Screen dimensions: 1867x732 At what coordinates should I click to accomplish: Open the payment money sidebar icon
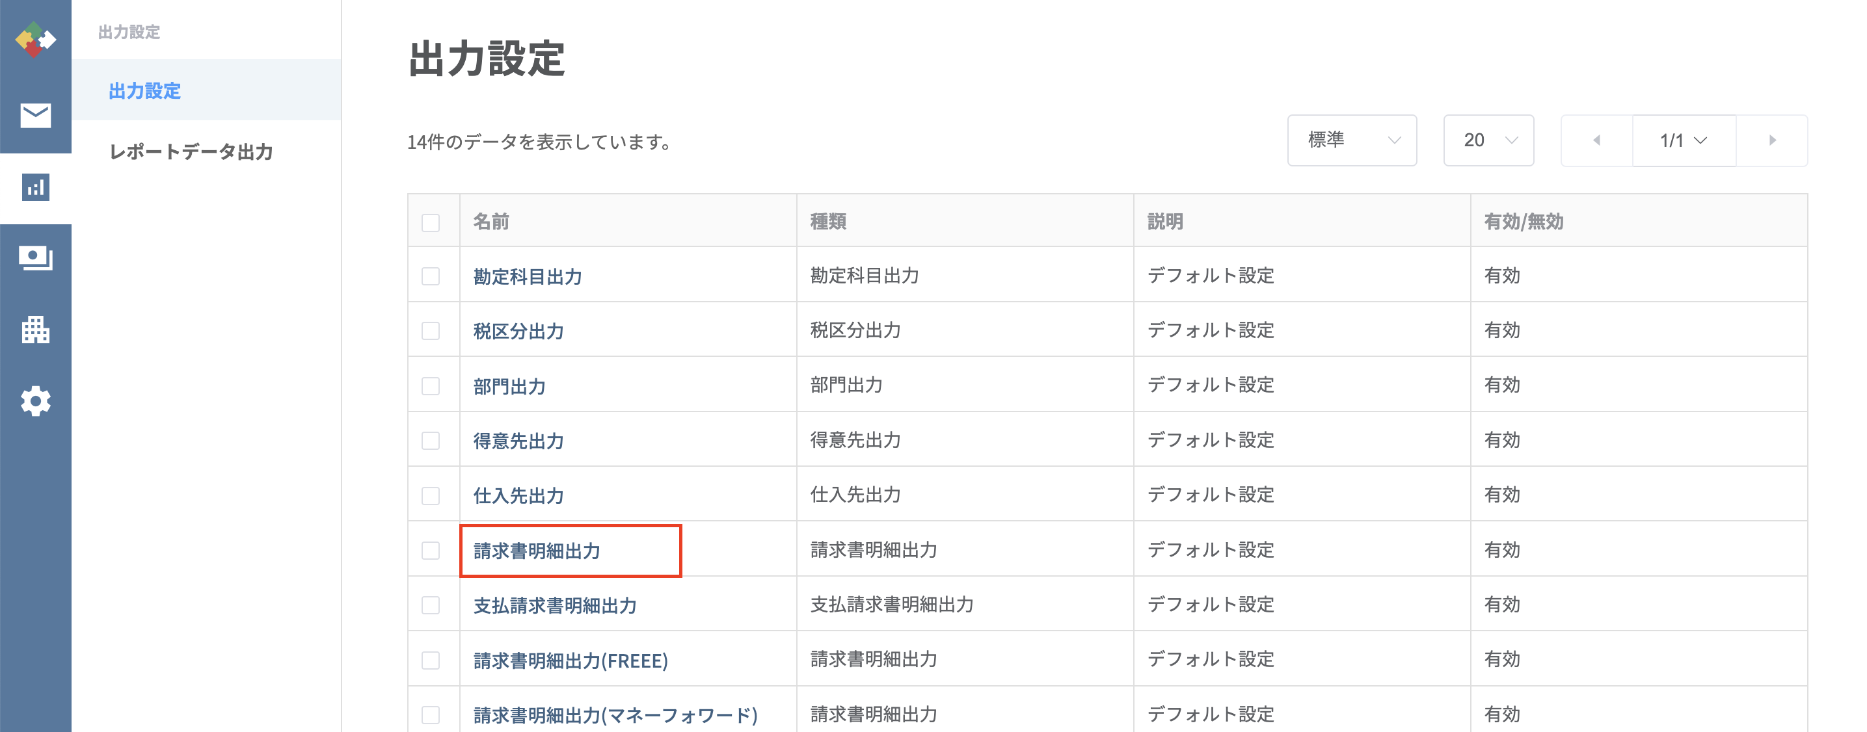pyautogui.click(x=36, y=257)
